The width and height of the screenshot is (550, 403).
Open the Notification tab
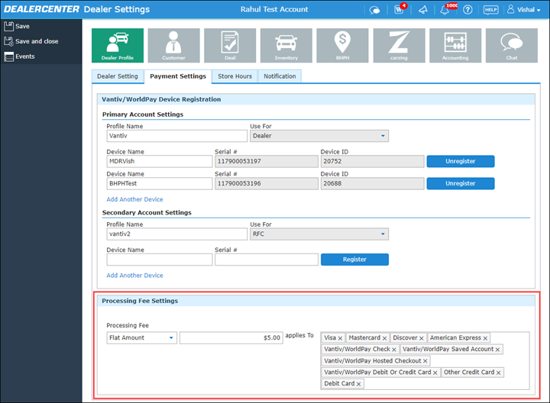pyautogui.click(x=280, y=76)
